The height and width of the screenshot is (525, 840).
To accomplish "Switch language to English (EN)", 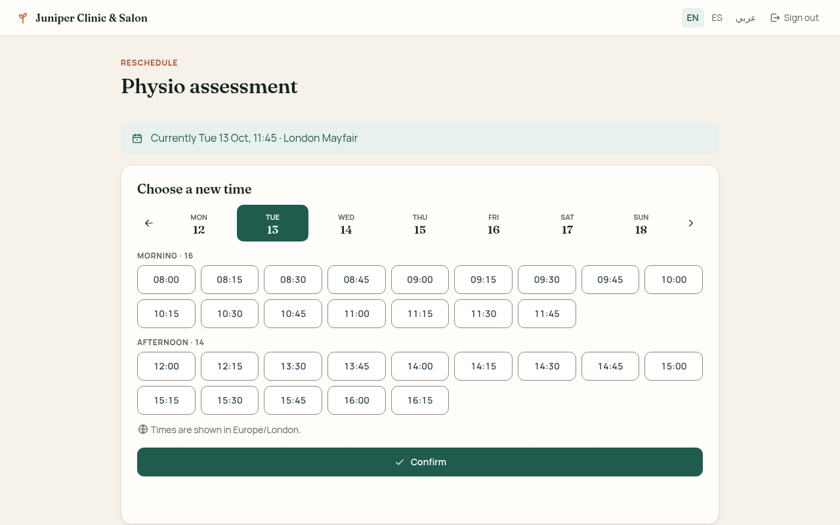I will pos(693,18).
